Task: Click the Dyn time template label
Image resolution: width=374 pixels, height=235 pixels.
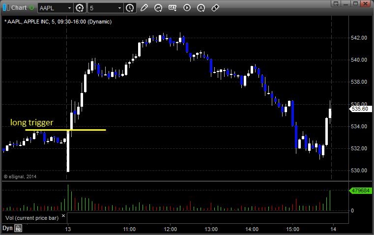Action: point(7,228)
